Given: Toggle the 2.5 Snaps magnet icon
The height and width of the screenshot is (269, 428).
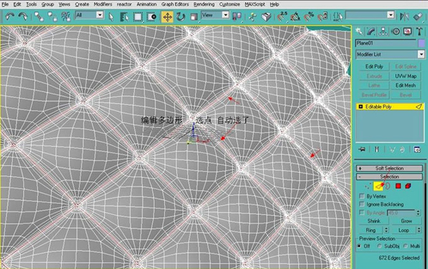Looking at the screenshot, I should coord(281,17).
